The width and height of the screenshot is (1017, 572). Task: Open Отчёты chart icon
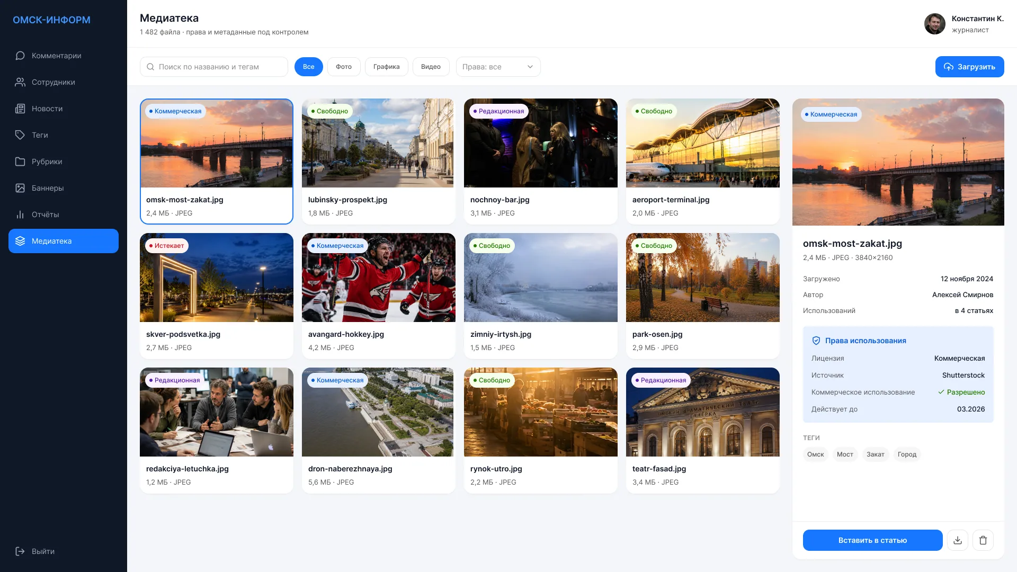pyautogui.click(x=20, y=215)
